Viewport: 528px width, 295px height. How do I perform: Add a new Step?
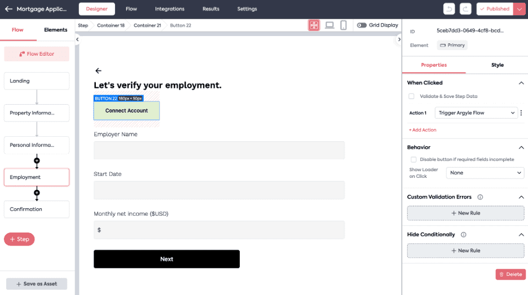click(x=19, y=239)
